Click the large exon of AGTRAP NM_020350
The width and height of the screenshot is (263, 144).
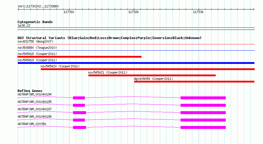pos(203,127)
